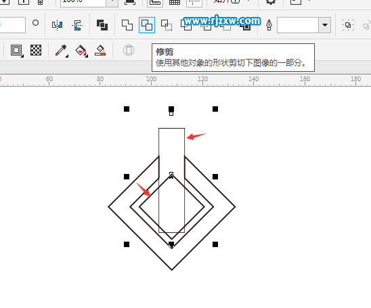Click the ruler mark labeled 140
Viewport: 371px width, 308px height.
253,79
